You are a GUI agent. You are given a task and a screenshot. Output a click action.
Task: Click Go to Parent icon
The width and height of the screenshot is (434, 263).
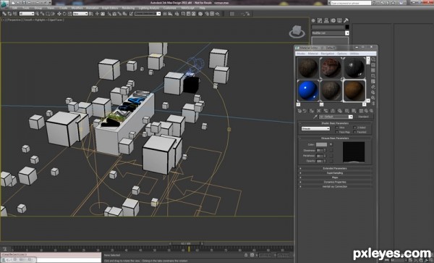(366, 111)
